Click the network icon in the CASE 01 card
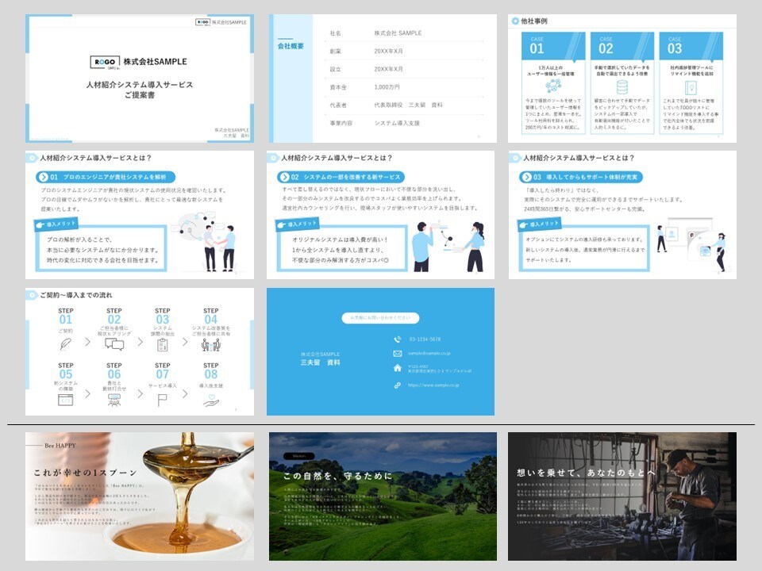Image resolution: width=762 pixels, height=571 pixels. [x=553, y=86]
